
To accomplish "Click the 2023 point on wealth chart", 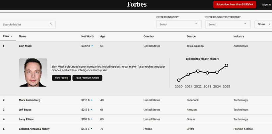I will click(207, 73).
